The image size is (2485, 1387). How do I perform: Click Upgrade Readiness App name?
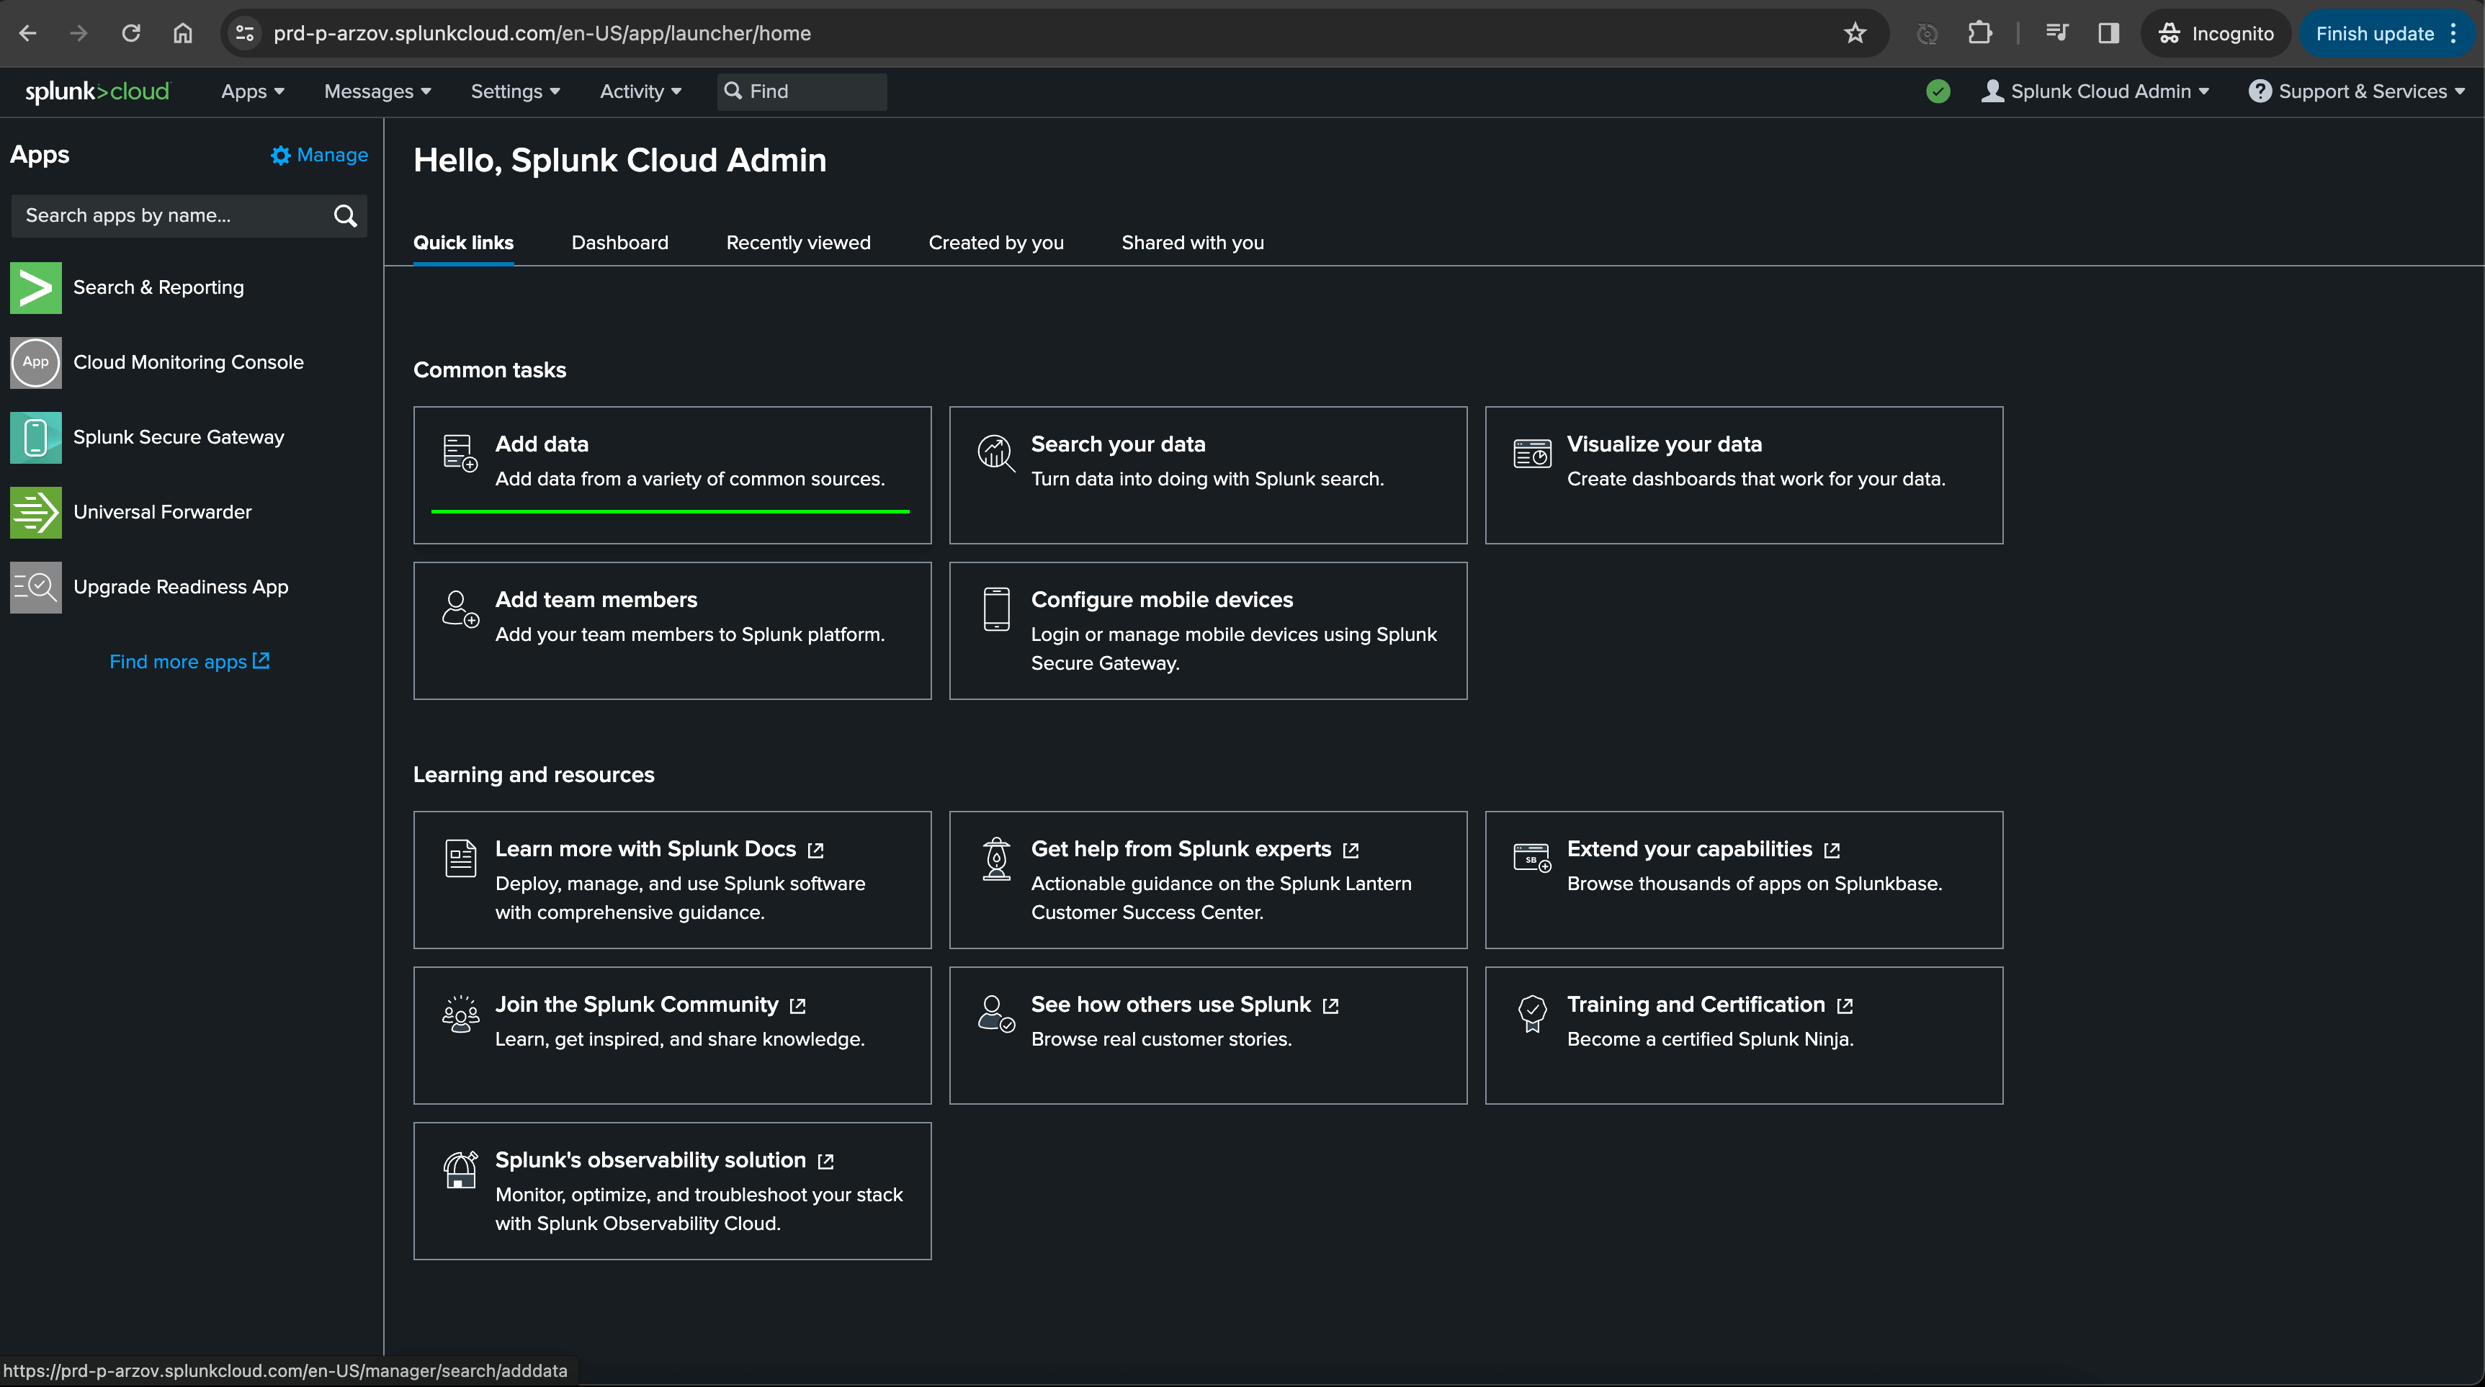[x=180, y=588]
